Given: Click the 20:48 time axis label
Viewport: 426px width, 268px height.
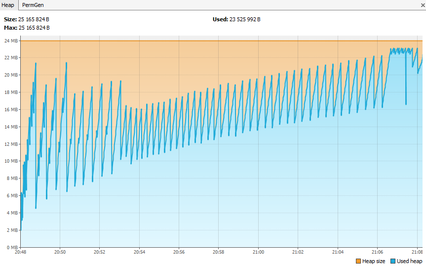Looking at the screenshot, I should point(21,252).
